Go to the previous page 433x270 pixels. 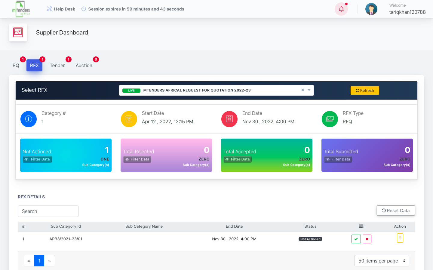(29, 261)
